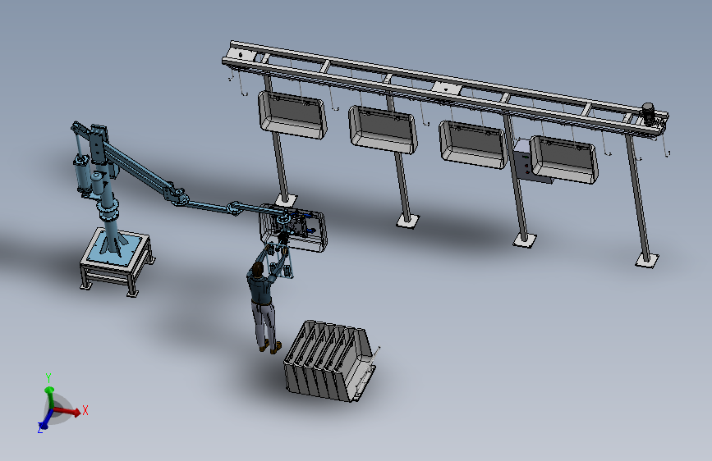Select the leftmost hanging panel on the conveyor
The height and width of the screenshot is (461, 712).
tap(292, 115)
